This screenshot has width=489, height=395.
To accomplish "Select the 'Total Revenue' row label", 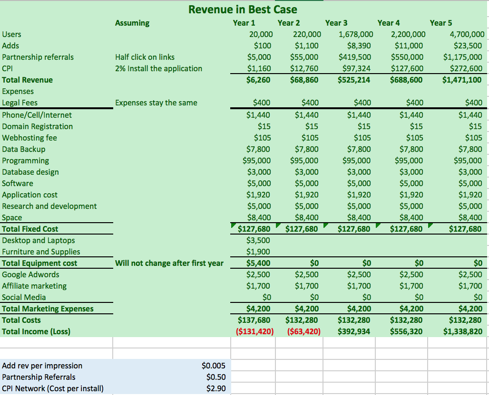I will point(28,80).
